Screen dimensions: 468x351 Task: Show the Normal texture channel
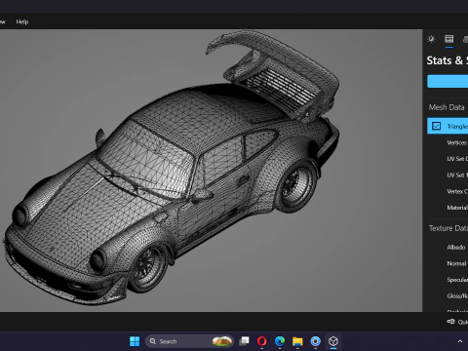click(x=456, y=263)
